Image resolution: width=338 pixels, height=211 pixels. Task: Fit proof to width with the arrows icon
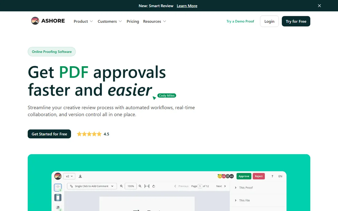click(147, 186)
